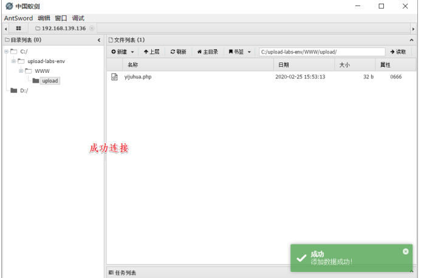Go up a level with 上层
Image resolution: width=421 pixels, height=278 pixels.
tap(151, 52)
